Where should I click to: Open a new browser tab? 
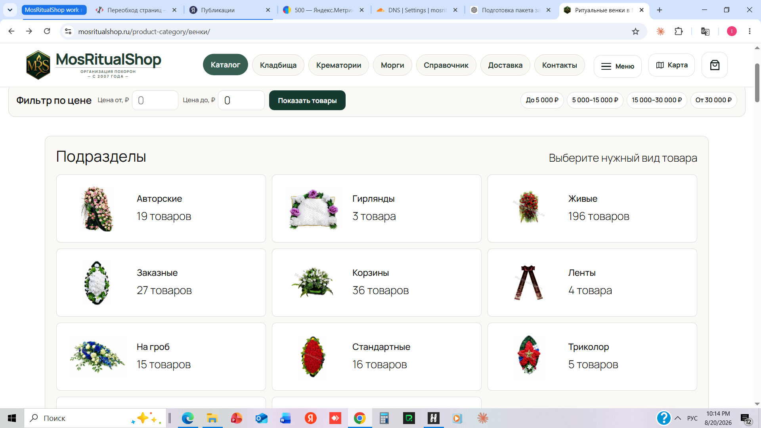coord(660,10)
